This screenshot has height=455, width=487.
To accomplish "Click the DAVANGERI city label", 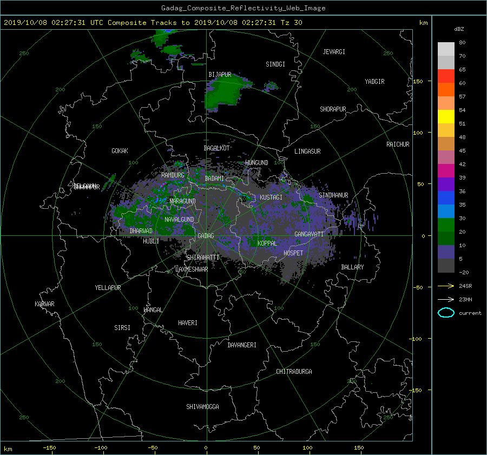I will (x=242, y=345).
